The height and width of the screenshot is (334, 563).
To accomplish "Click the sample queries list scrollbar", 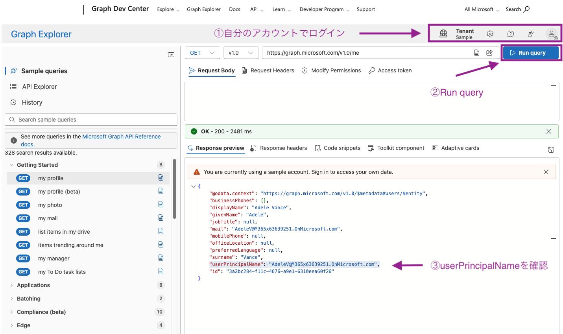I will pyautogui.click(x=174, y=189).
